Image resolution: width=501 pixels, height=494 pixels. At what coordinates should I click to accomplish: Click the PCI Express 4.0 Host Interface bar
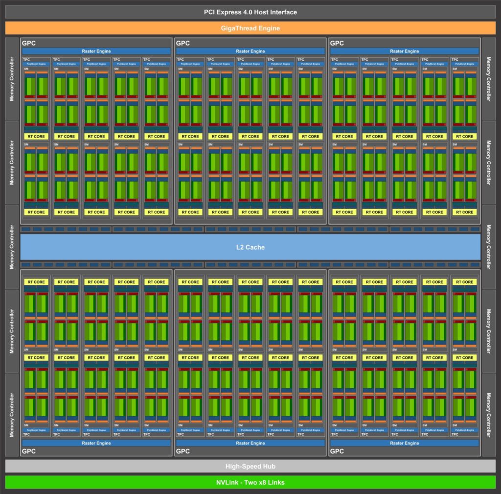[250, 12]
